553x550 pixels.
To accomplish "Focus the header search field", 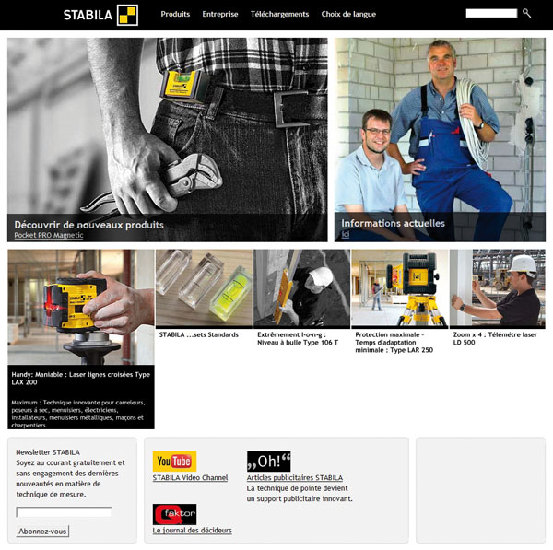I will (491, 14).
